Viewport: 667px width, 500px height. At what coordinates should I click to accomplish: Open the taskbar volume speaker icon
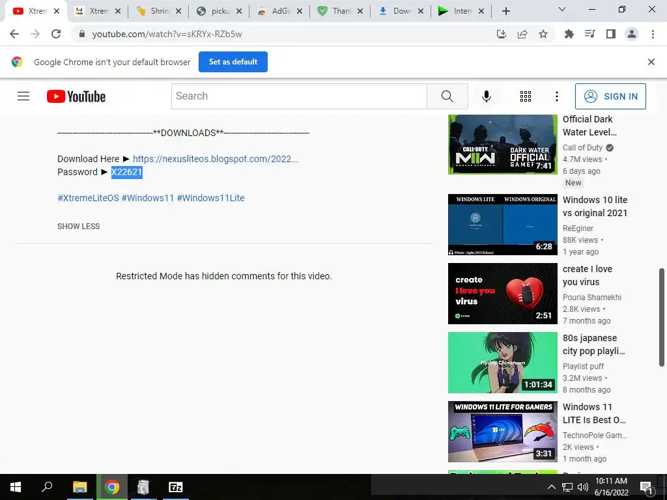click(583, 487)
